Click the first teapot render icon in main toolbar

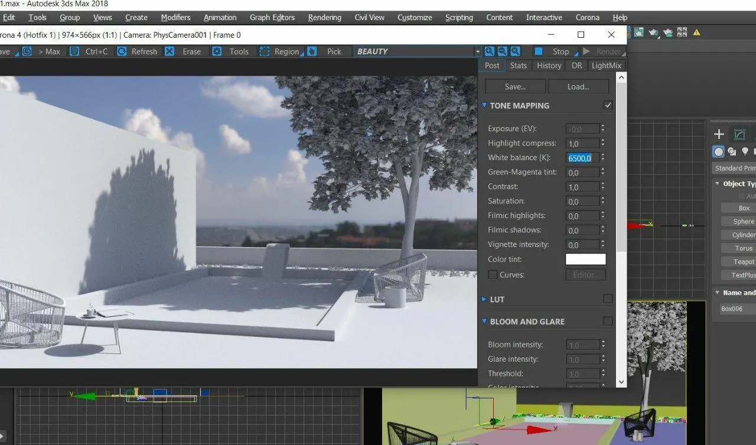(654, 33)
